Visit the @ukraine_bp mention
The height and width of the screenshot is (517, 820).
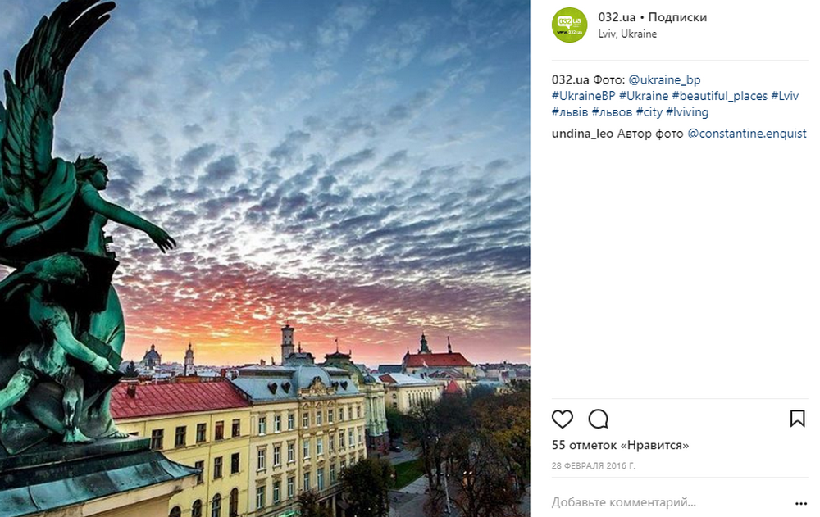[x=664, y=80]
